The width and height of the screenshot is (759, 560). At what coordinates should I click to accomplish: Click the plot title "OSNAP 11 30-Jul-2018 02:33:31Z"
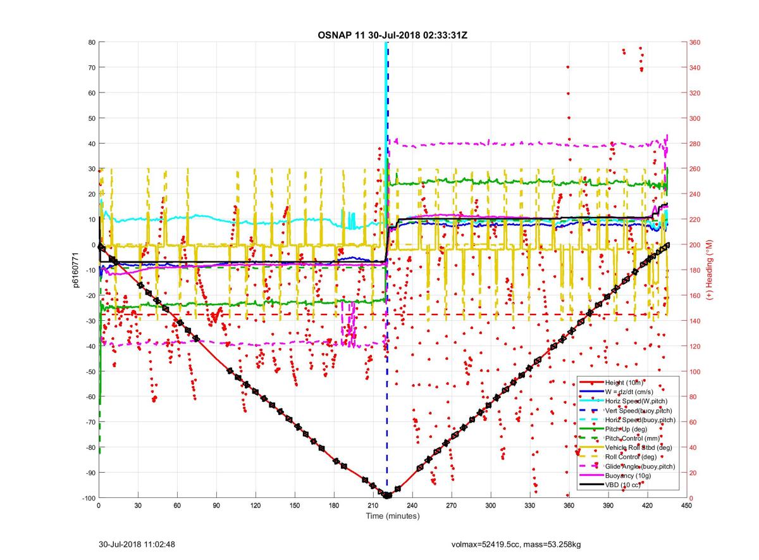[393, 35]
